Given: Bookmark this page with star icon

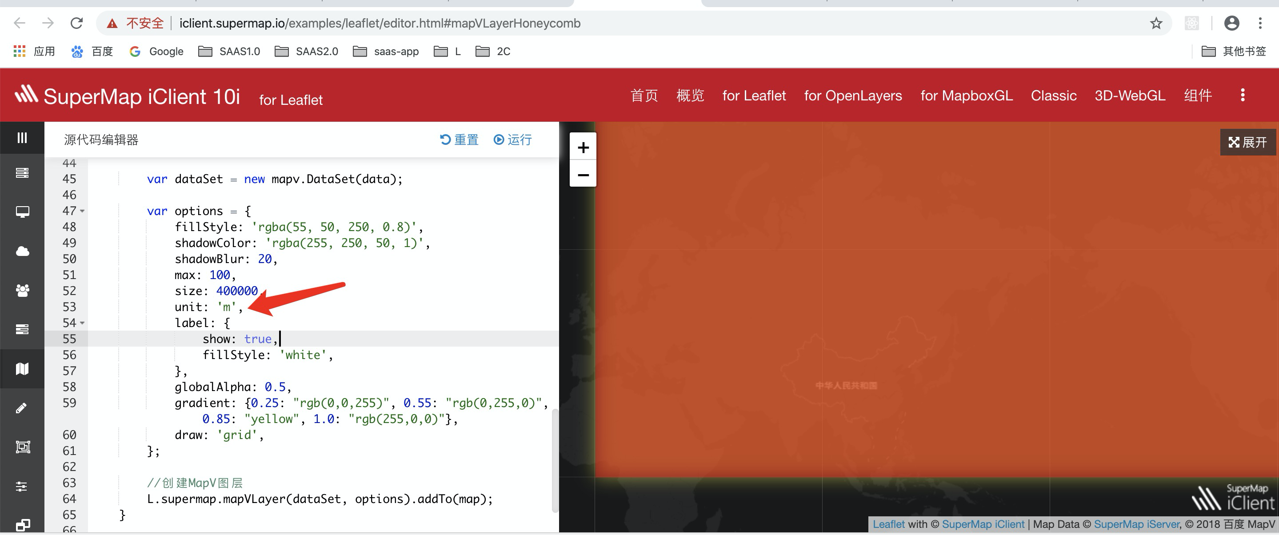Looking at the screenshot, I should [1156, 23].
